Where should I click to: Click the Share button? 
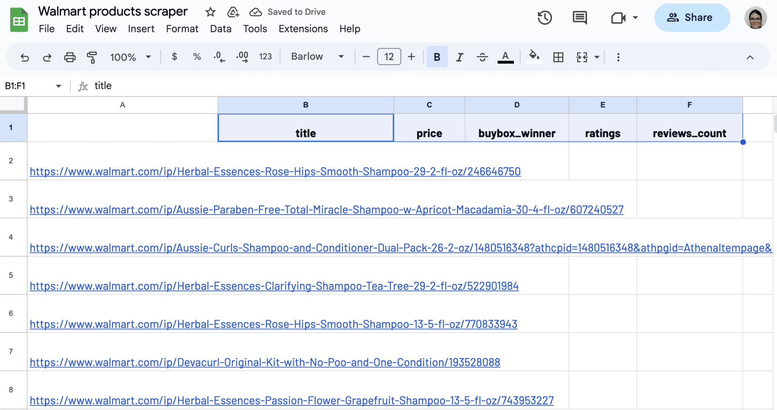tap(692, 17)
